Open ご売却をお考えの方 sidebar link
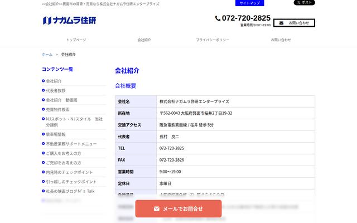The width and height of the screenshot is (357, 223). 64,163
